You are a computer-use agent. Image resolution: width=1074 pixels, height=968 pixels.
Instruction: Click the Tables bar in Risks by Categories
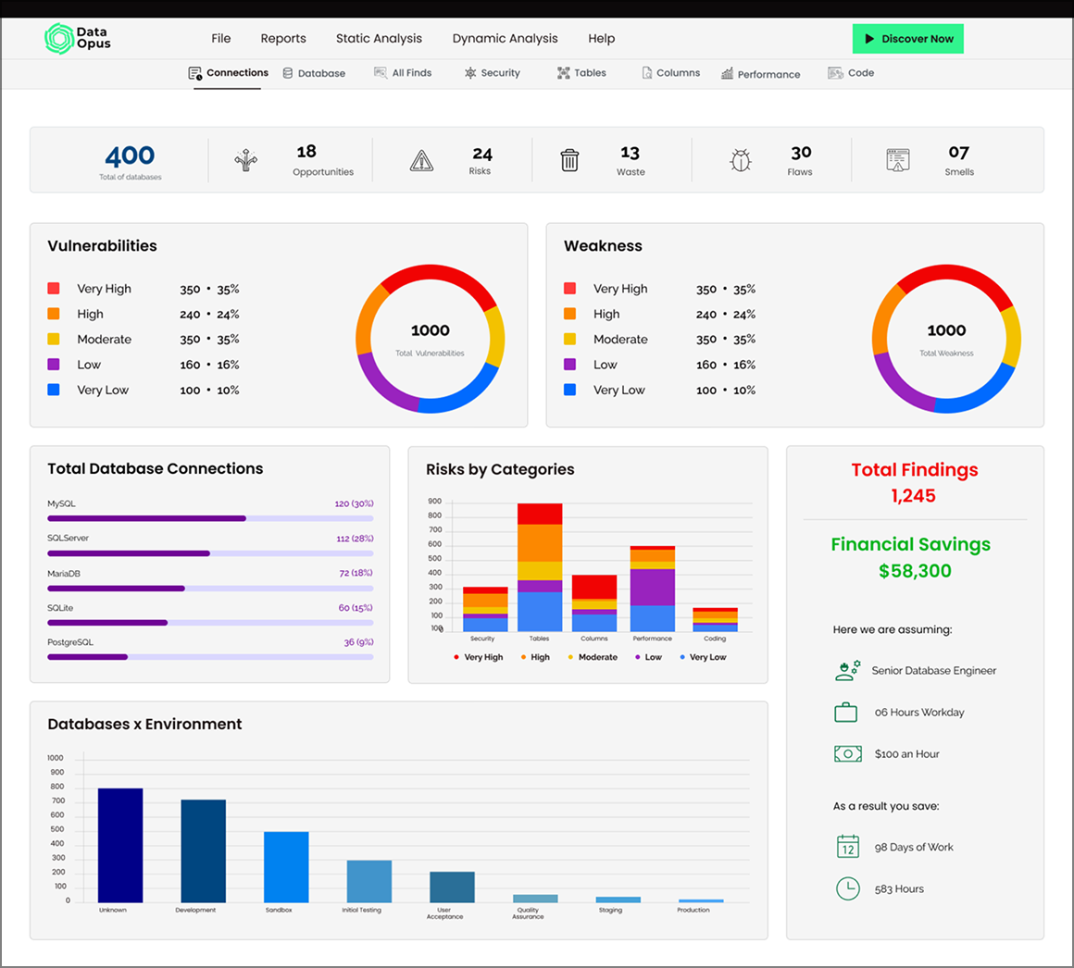click(x=540, y=567)
